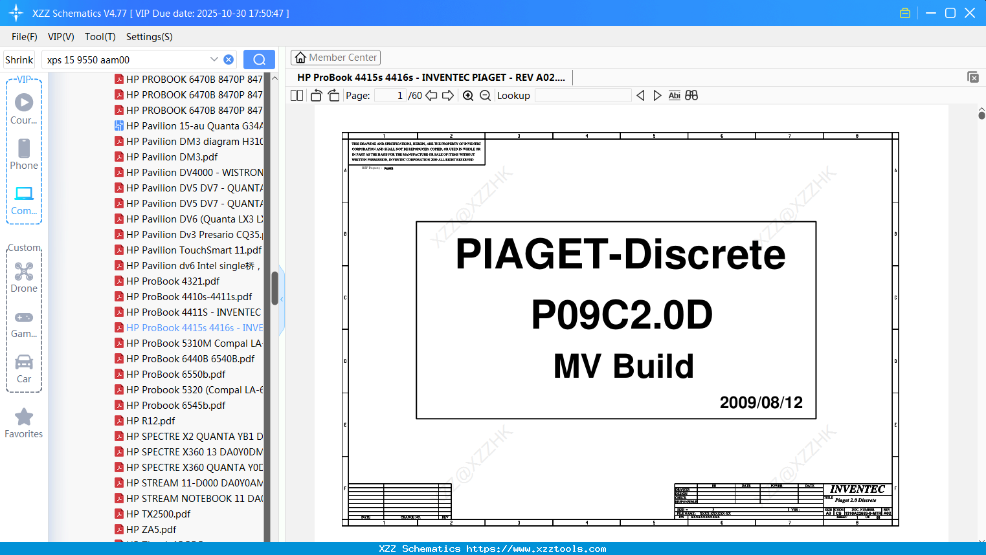Image resolution: width=986 pixels, height=555 pixels.
Task: Open HP ProBook 4321.pdf
Action: [167, 281]
